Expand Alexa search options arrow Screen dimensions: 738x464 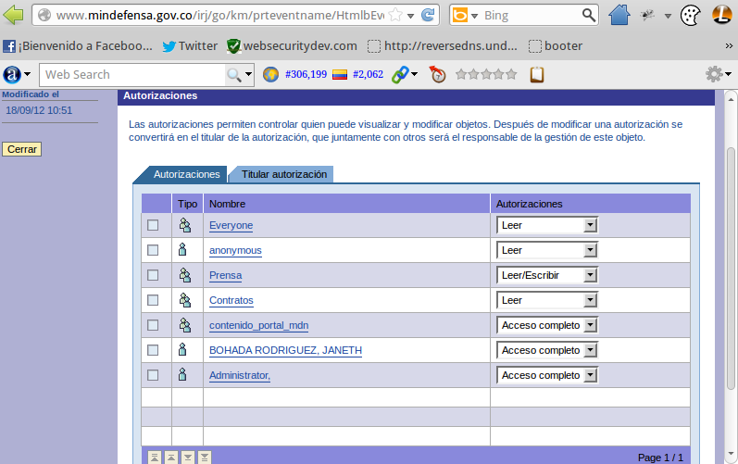tap(248, 74)
